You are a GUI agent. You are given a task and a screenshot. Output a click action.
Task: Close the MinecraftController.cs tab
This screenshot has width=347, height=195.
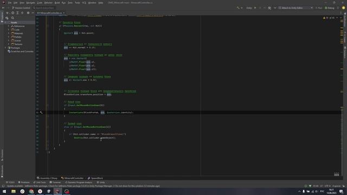(x=64, y=13)
